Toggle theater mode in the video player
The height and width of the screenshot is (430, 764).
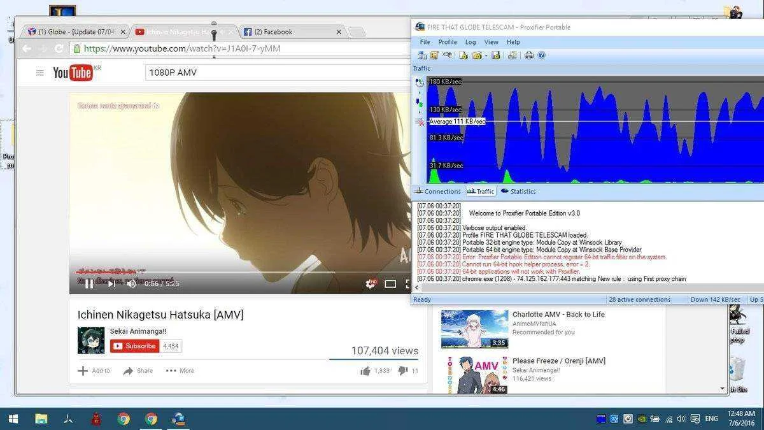[390, 283]
